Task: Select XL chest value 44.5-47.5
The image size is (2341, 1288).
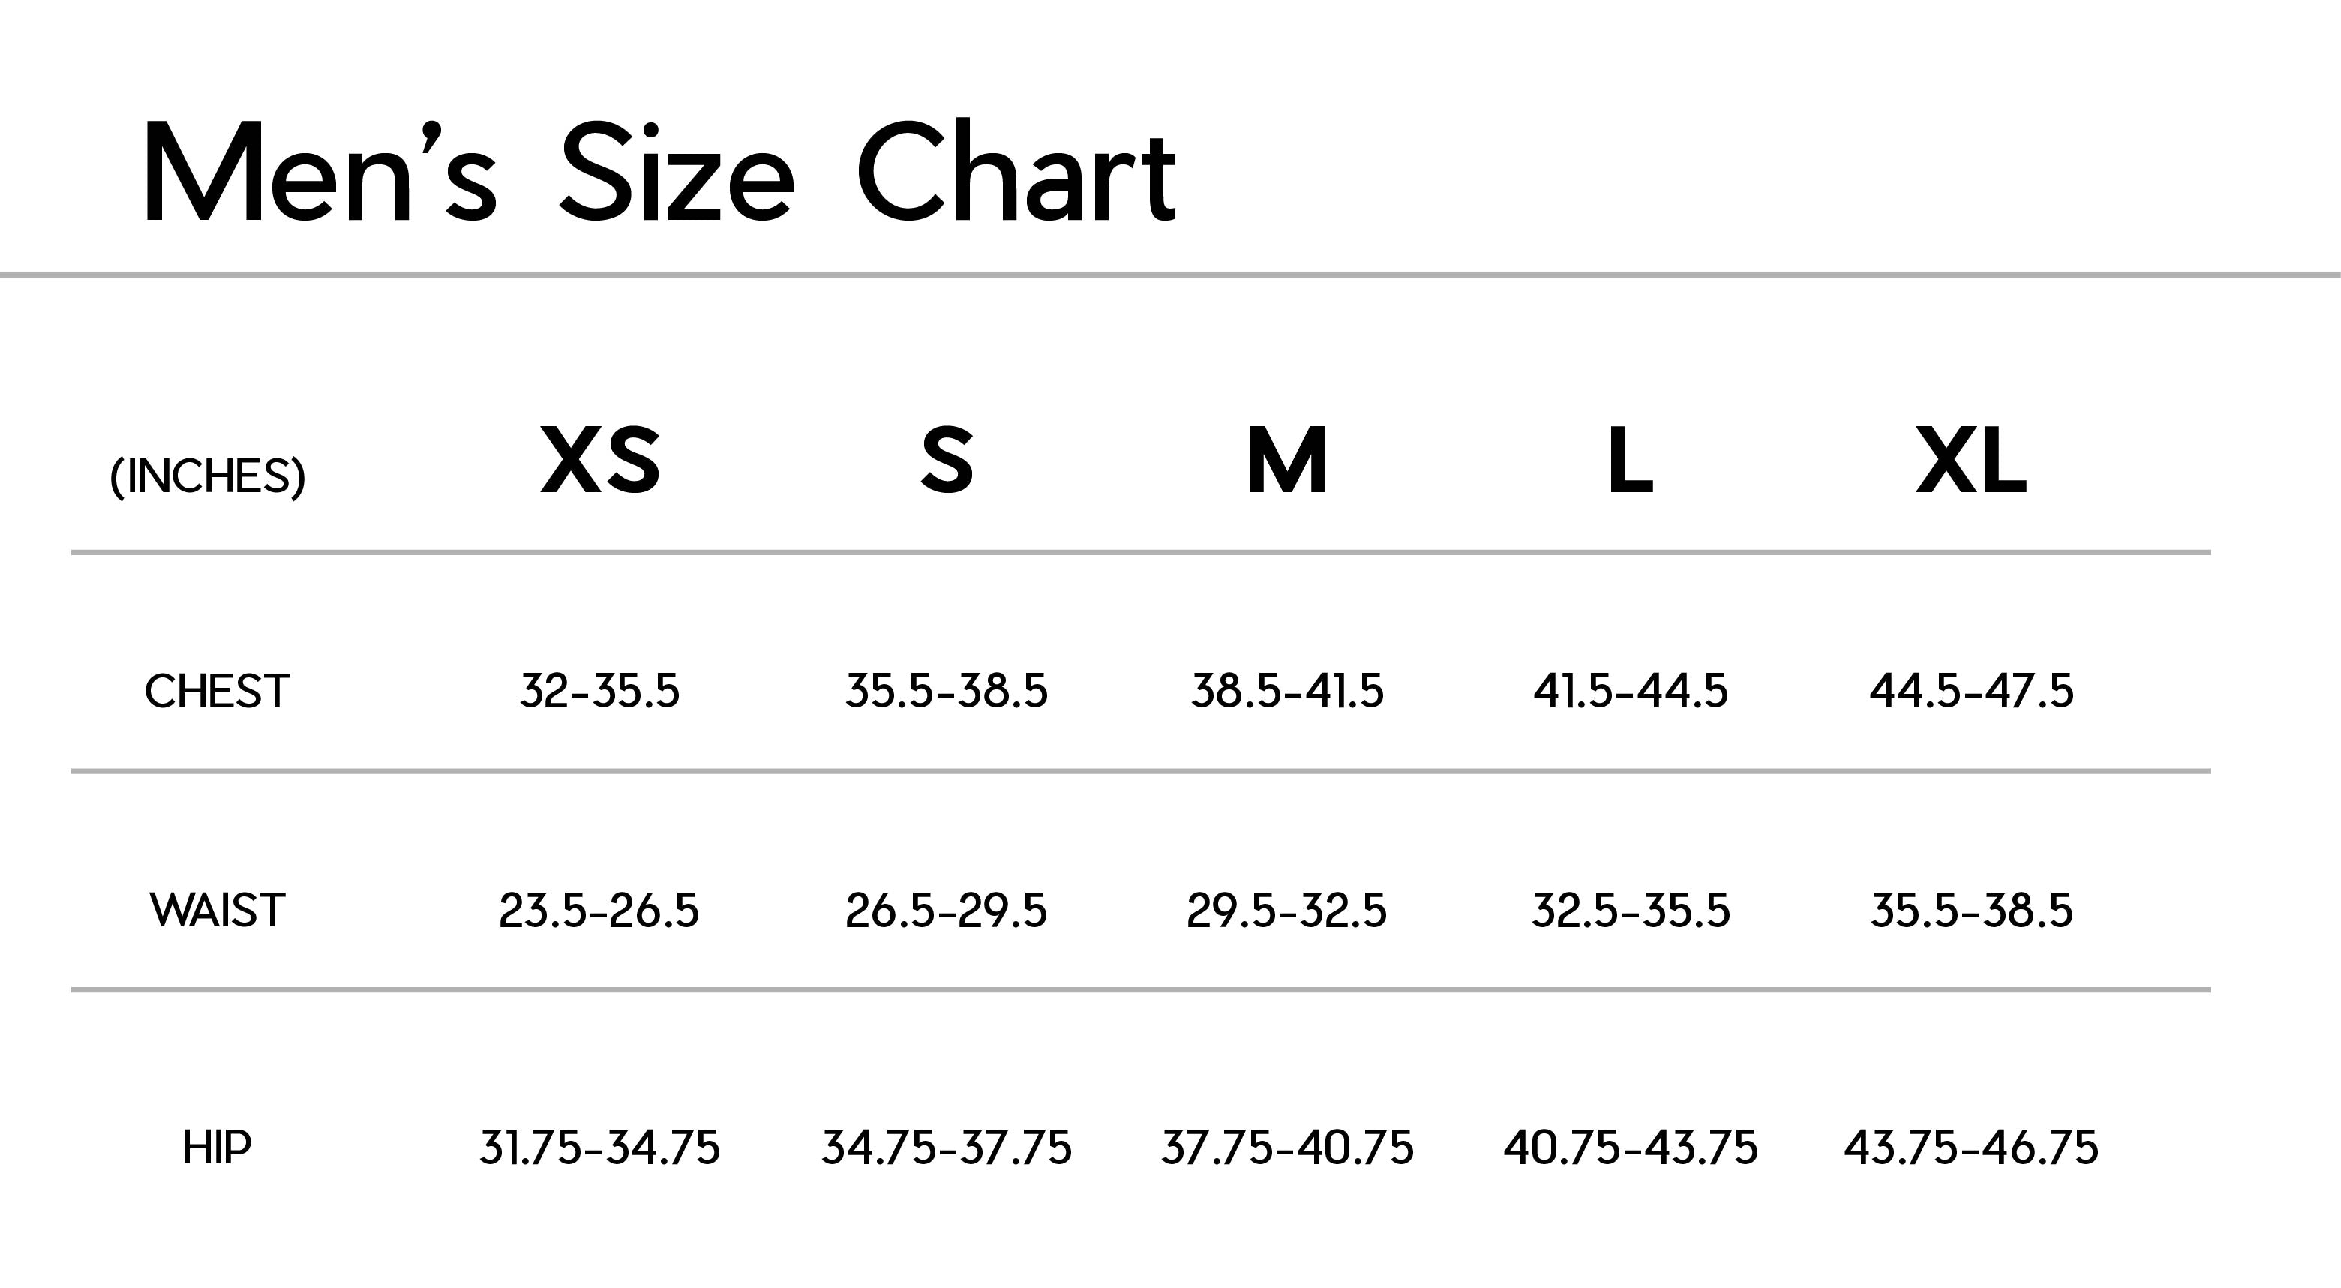Action: [x=1971, y=692]
